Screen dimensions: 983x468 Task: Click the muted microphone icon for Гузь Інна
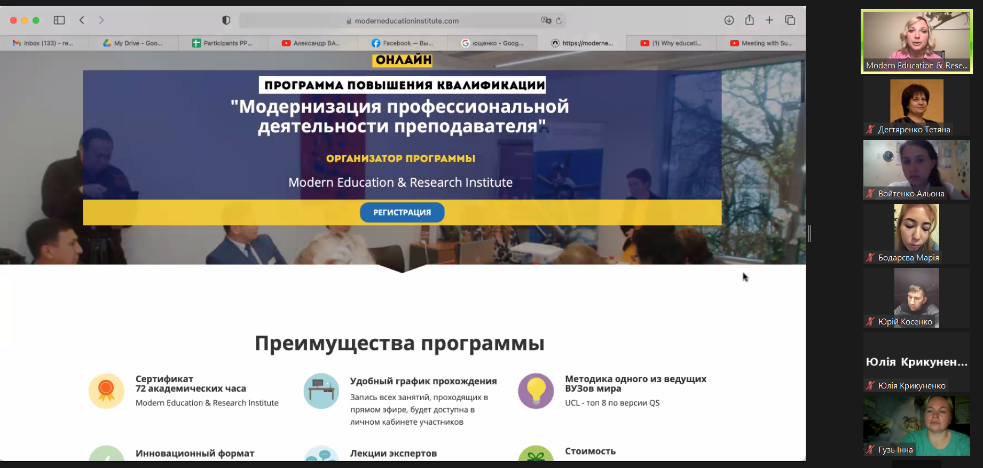[x=870, y=449]
